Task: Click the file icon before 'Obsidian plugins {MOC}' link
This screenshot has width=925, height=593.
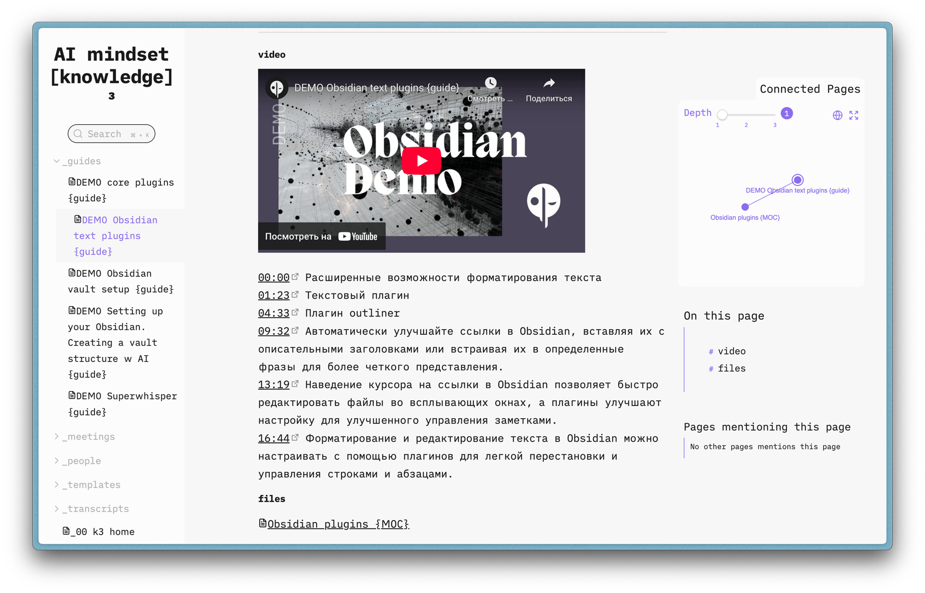Action: 263,523
